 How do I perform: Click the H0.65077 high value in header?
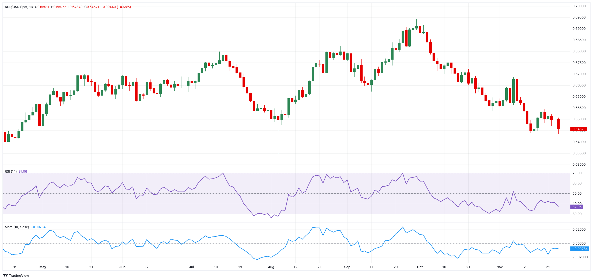[58, 7]
